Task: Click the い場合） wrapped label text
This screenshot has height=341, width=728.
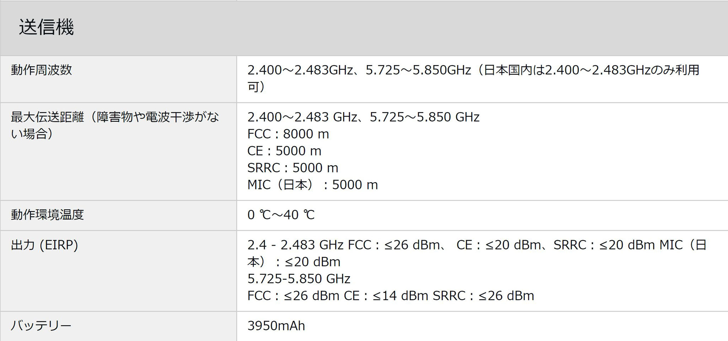Action: point(32,134)
